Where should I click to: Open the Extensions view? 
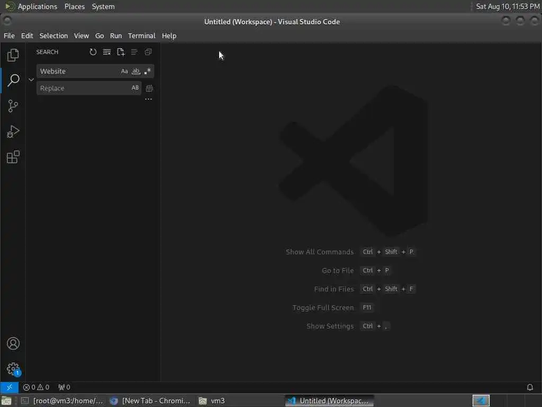click(13, 157)
